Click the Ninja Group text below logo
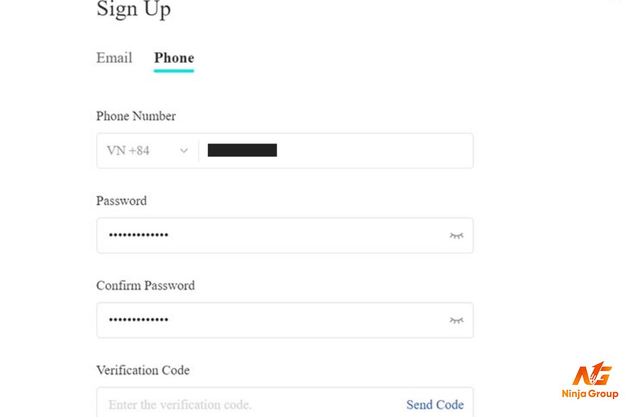Viewport: 626px width, 417px height. (x=590, y=394)
